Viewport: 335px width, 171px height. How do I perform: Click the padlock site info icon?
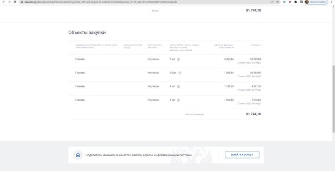pos(22,2)
